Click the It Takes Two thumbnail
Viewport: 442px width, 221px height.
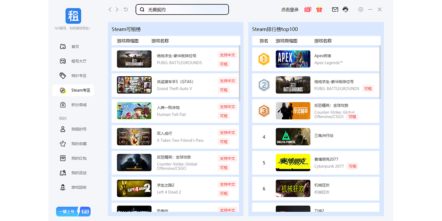pos(134,137)
